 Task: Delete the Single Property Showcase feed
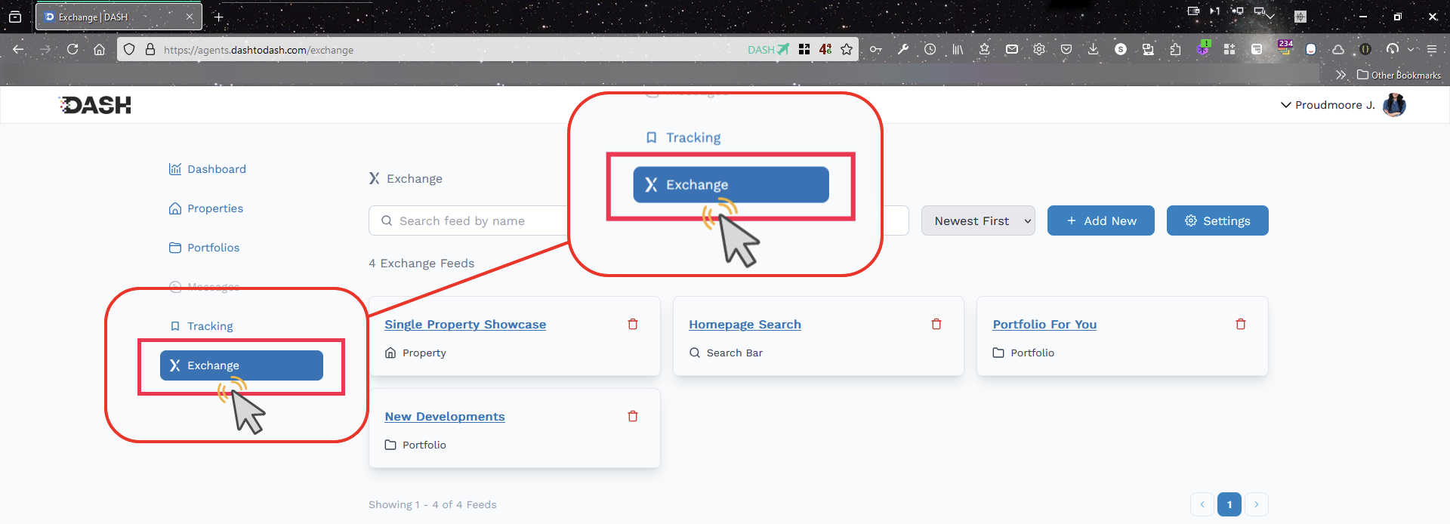tap(633, 324)
